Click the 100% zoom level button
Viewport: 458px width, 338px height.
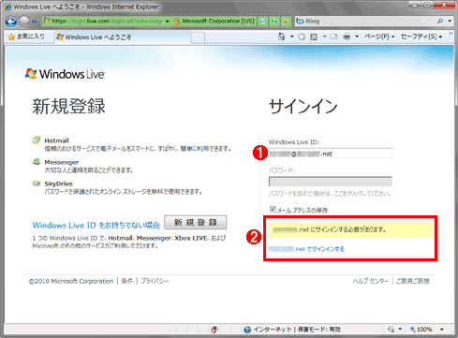[x=421, y=330]
